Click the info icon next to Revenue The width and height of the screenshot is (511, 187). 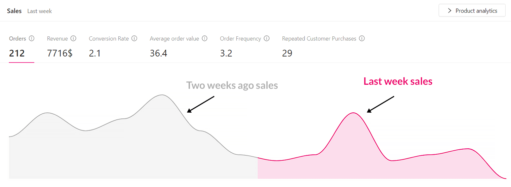click(73, 38)
